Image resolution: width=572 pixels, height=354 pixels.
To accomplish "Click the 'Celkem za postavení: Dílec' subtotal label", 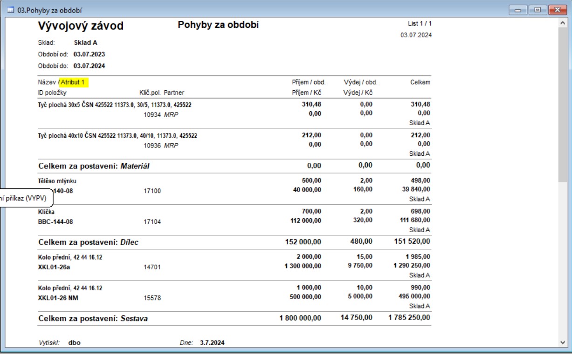I will pos(89,242).
